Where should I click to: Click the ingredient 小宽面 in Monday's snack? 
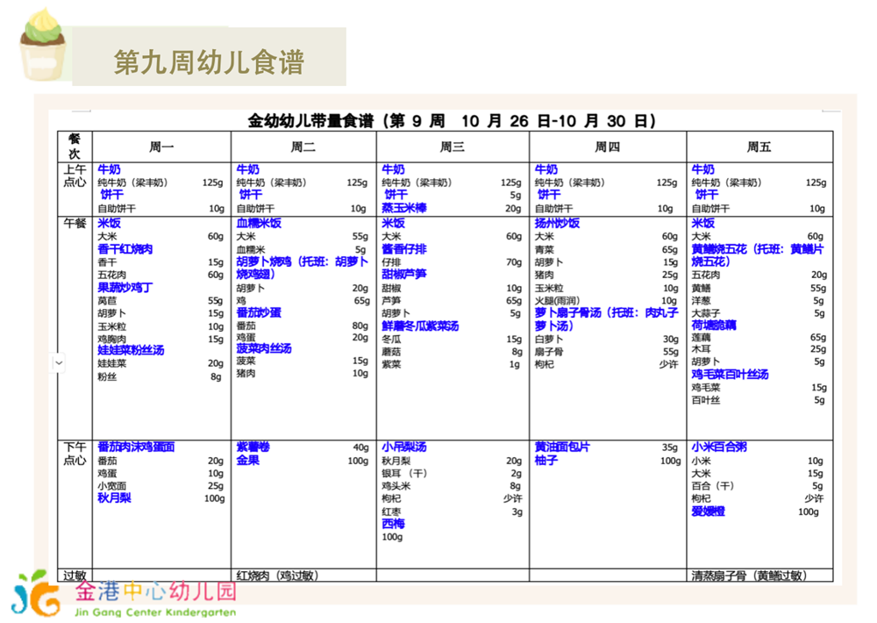click(x=112, y=486)
